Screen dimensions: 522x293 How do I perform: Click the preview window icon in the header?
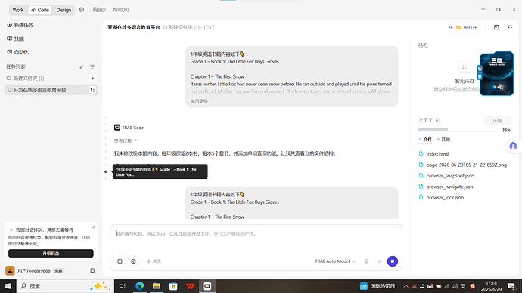496,27
